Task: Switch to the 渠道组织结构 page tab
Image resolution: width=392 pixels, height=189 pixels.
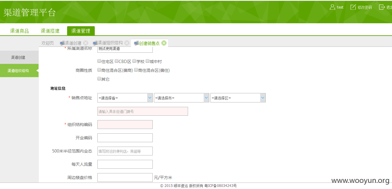Action: click(x=110, y=43)
